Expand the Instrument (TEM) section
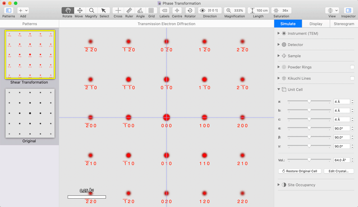 tap(278, 34)
